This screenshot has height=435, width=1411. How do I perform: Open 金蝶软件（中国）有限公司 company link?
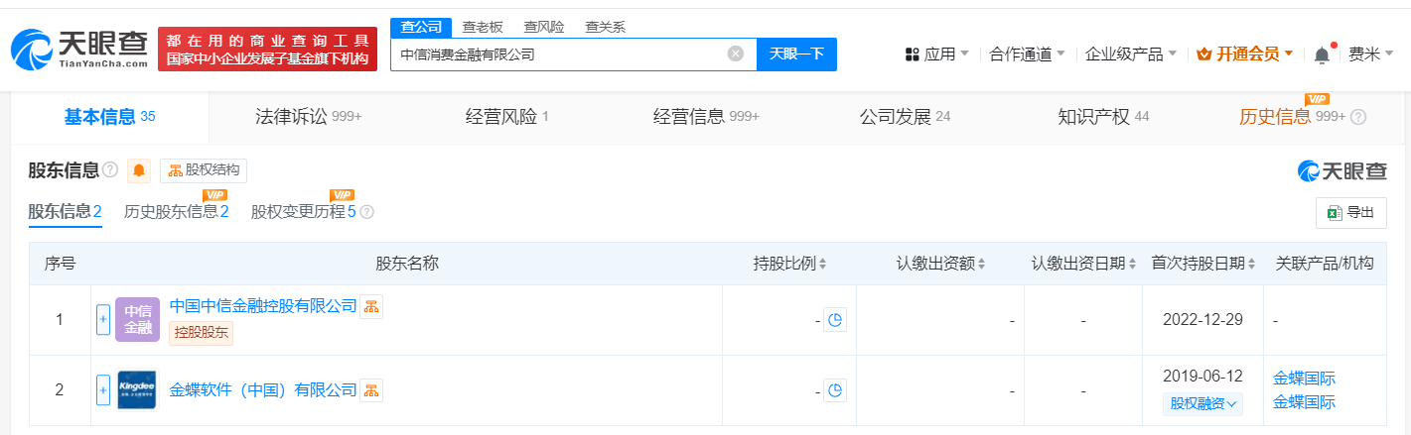263,390
